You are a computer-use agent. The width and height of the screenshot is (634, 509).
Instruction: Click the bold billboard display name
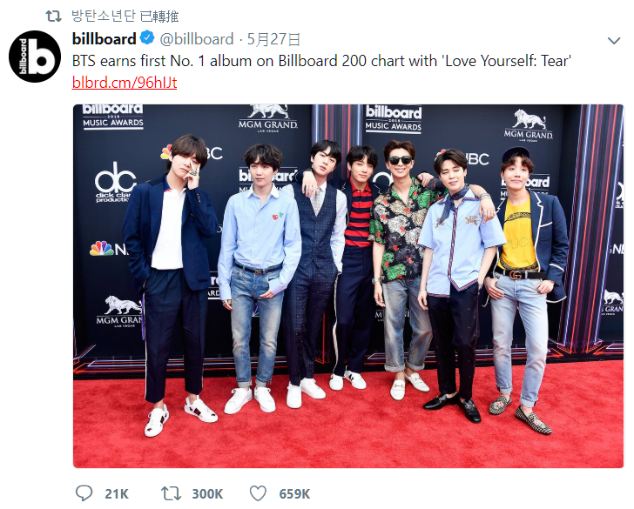tap(104, 39)
